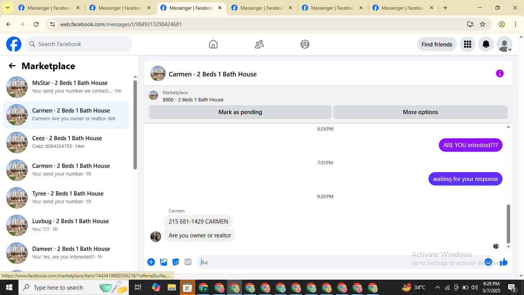
Task: Send a thumbs-up like
Action: click(504, 262)
